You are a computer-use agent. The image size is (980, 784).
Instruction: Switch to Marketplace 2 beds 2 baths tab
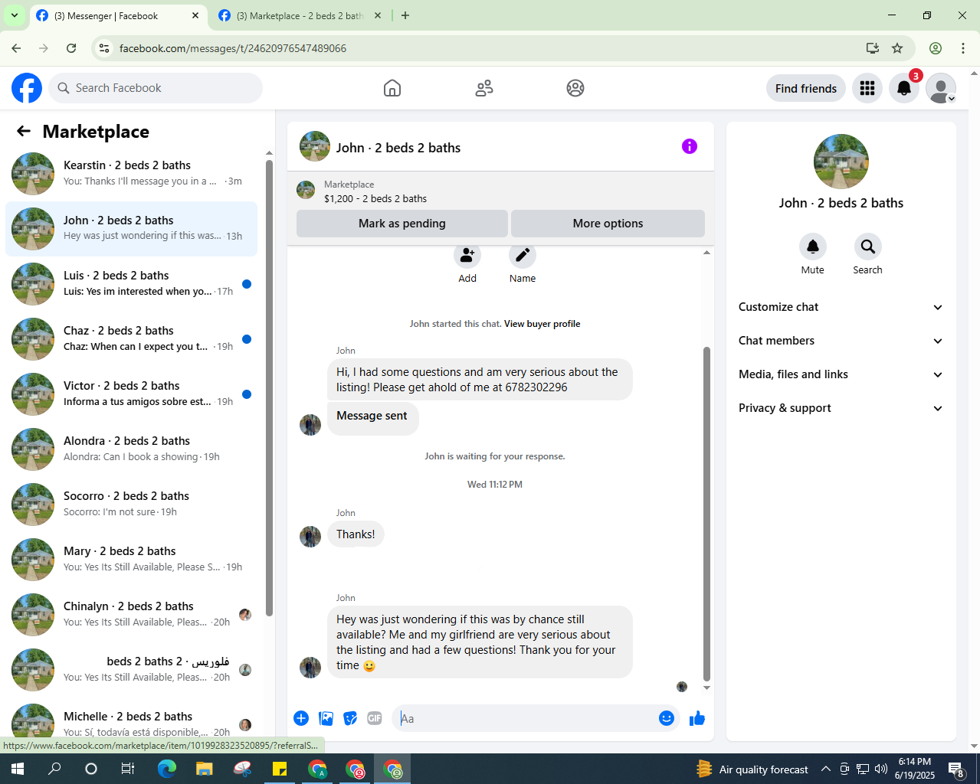pyautogui.click(x=299, y=15)
